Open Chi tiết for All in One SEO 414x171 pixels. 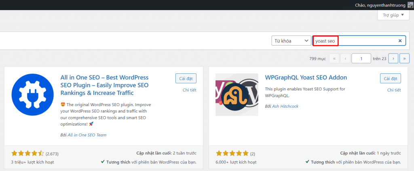click(x=189, y=90)
